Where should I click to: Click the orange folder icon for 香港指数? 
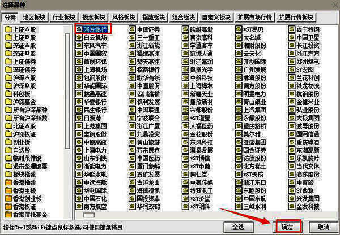[x=8, y=182]
